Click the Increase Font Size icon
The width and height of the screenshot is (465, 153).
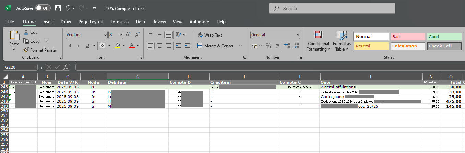(128, 35)
